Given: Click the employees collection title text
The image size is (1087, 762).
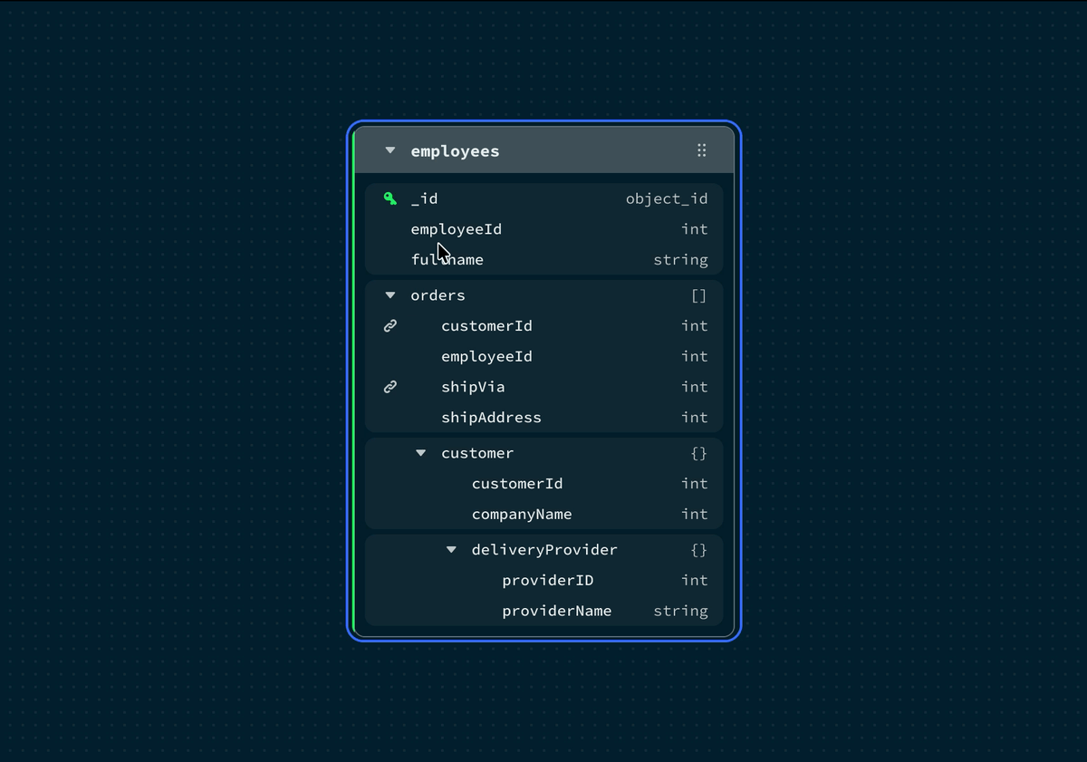Looking at the screenshot, I should coord(455,151).
